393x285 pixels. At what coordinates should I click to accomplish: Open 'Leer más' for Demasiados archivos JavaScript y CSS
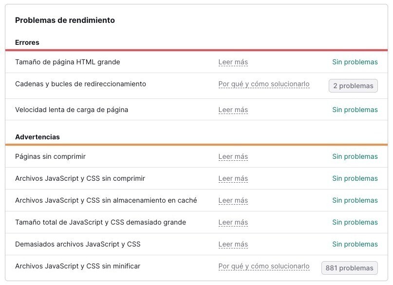(233, 244)
